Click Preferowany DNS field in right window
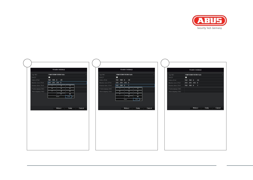253x180 pixels. 204,89
